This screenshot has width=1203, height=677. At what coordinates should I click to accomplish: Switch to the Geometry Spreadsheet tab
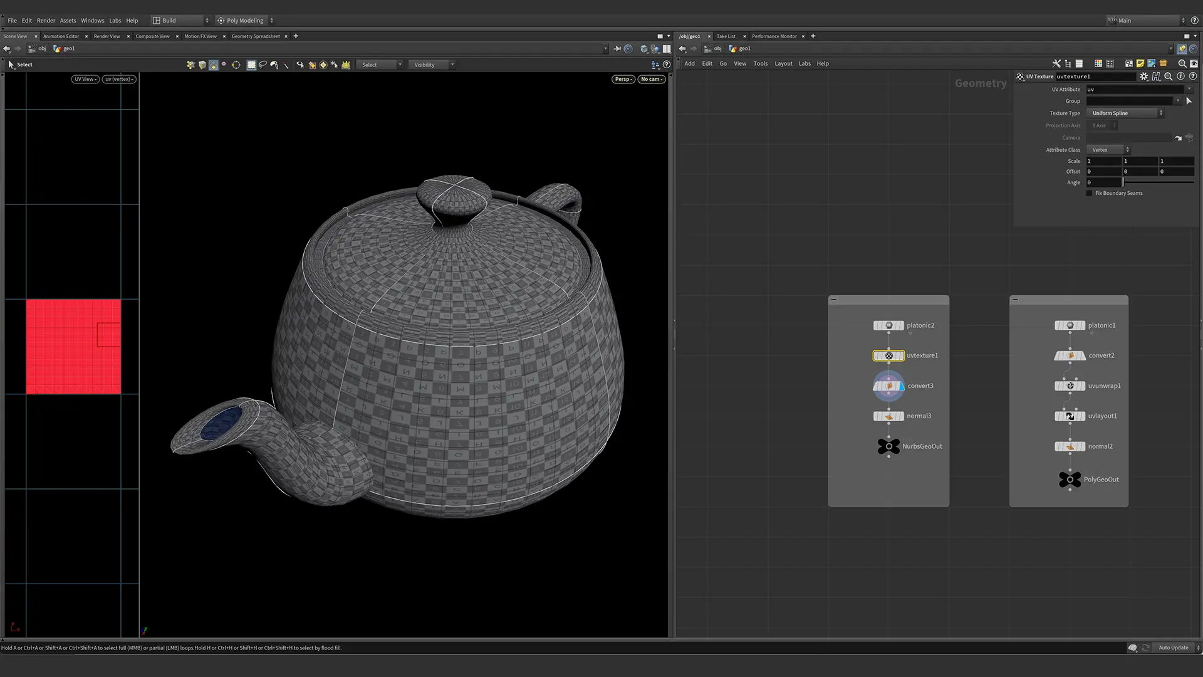tap(256, 36)
